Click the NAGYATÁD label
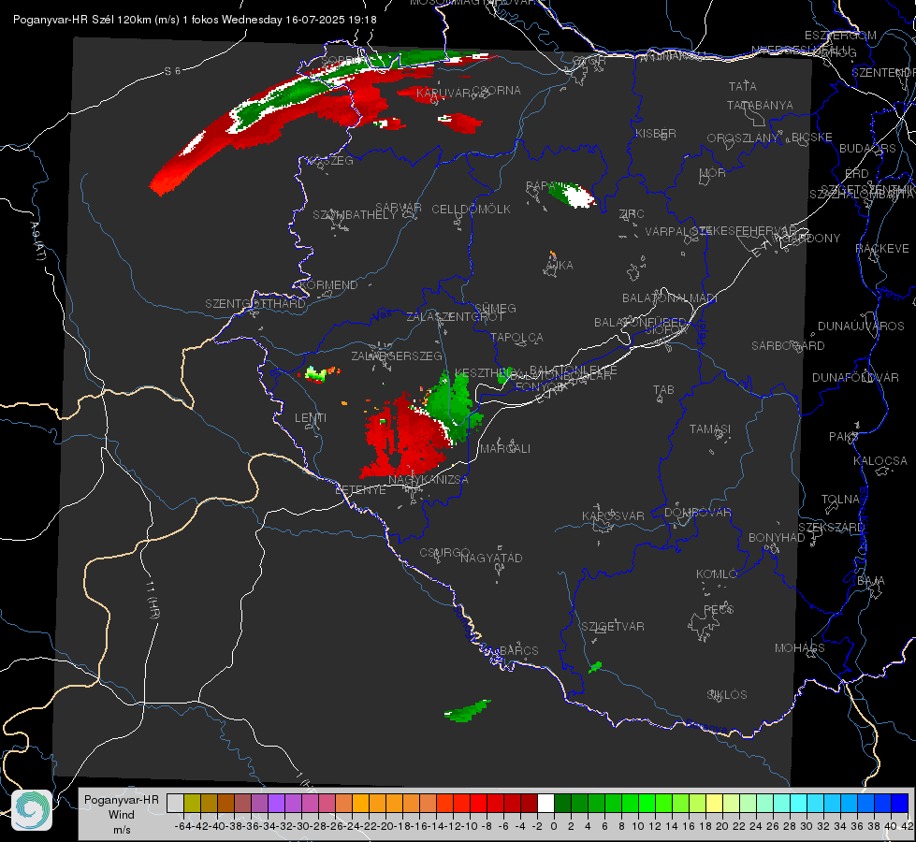Screen dimensions: 916x842 click(x=491, y=558)
